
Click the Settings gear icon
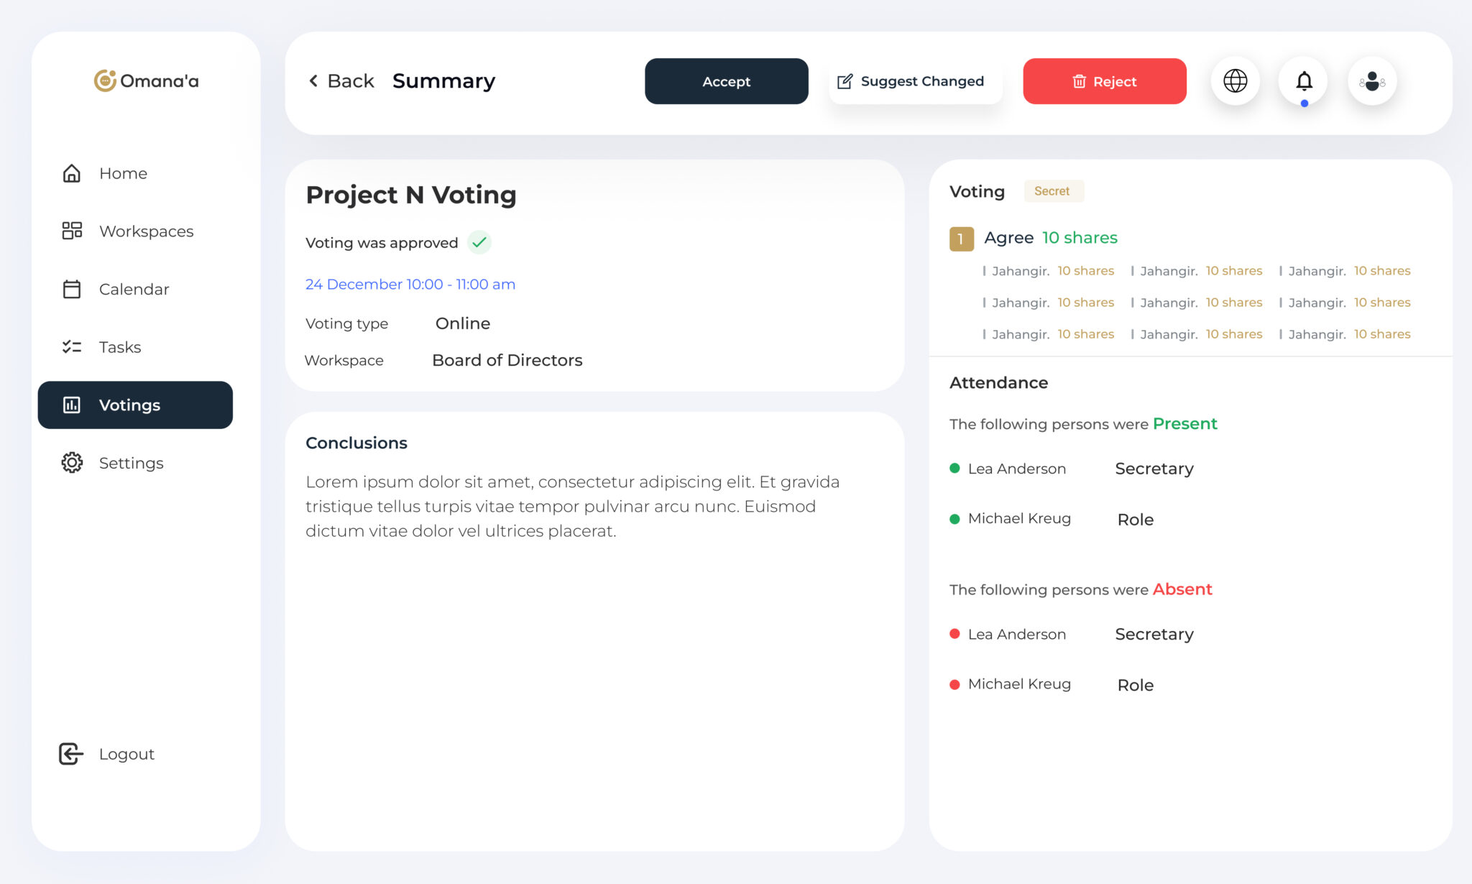(72, 462)
